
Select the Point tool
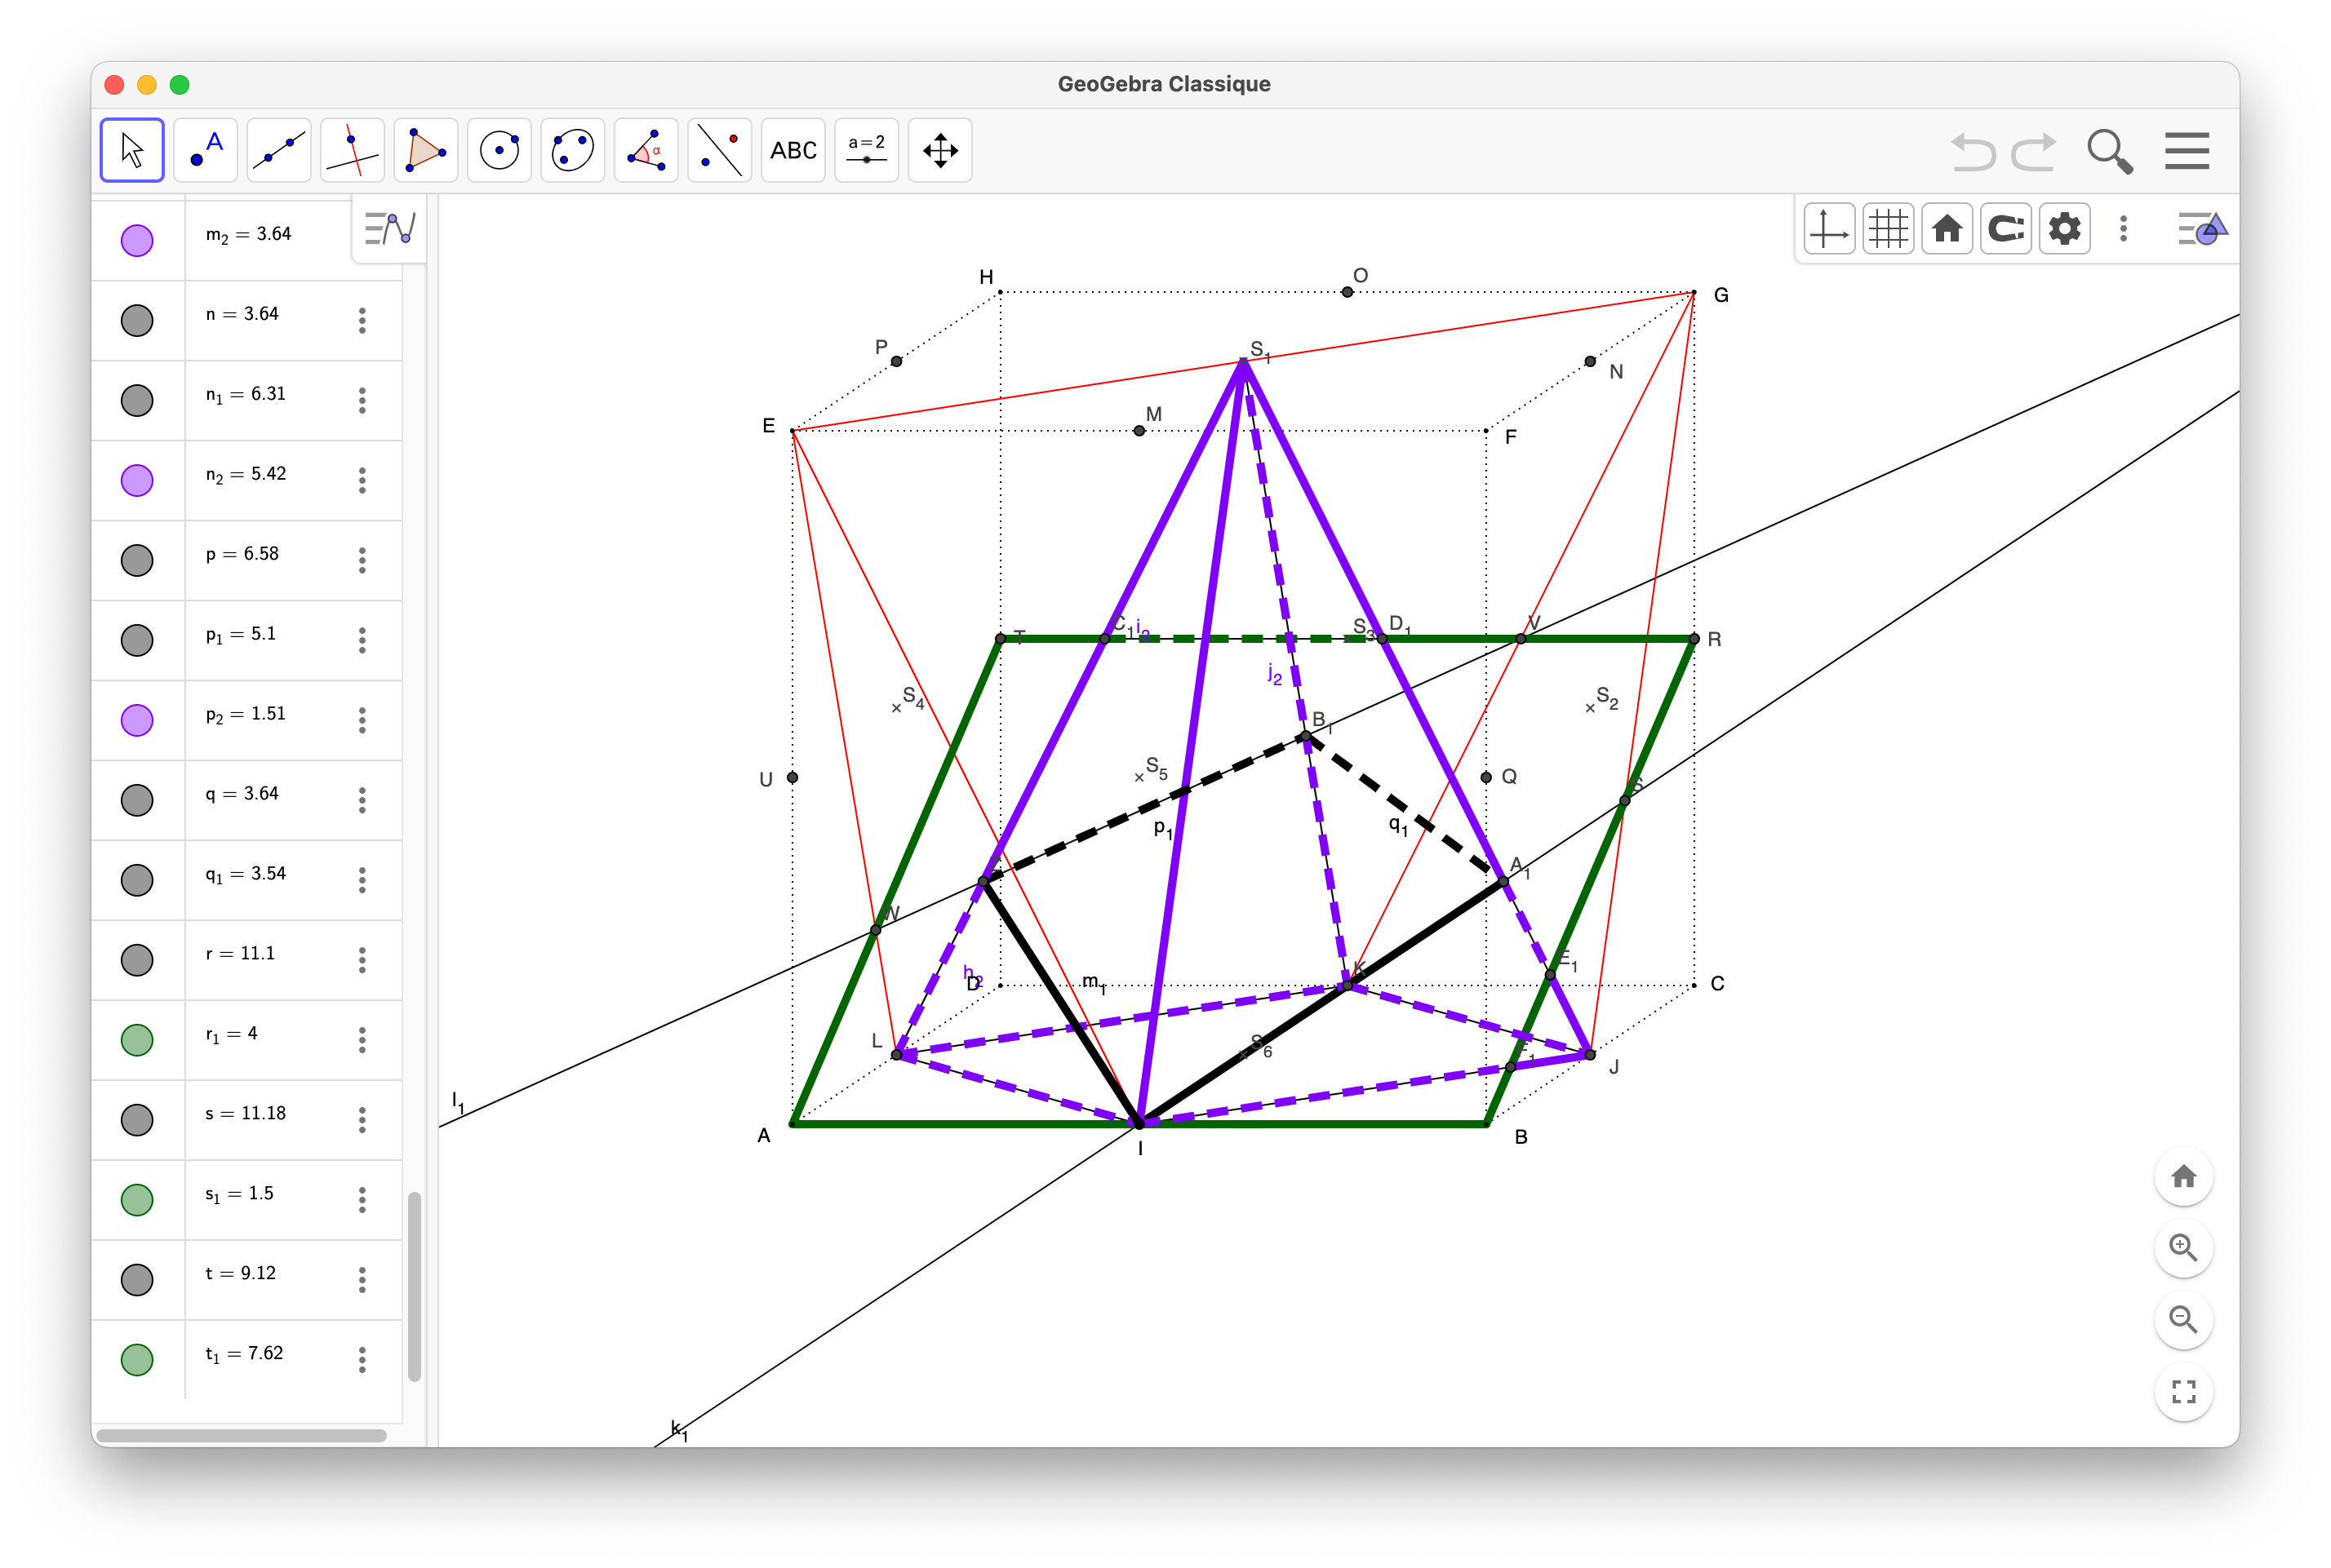coord(205,150)
